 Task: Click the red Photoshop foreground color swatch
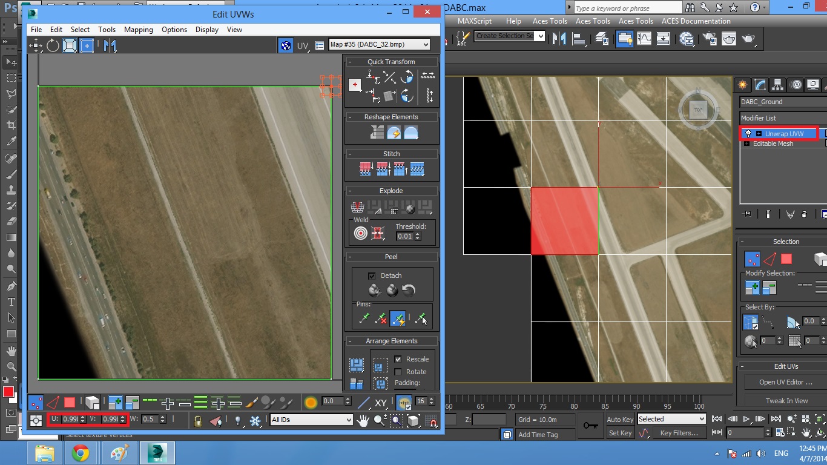point(8,392)
